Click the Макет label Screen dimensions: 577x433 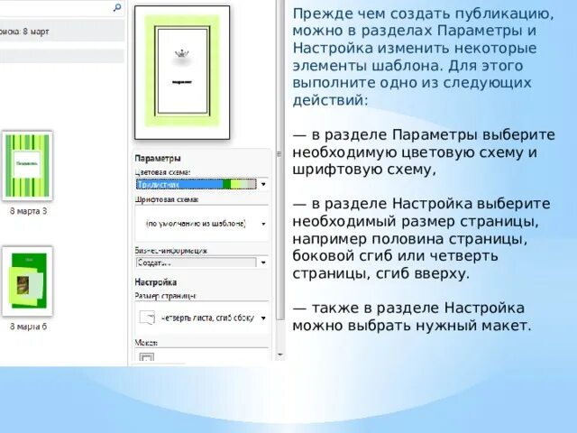coord(146,343)
